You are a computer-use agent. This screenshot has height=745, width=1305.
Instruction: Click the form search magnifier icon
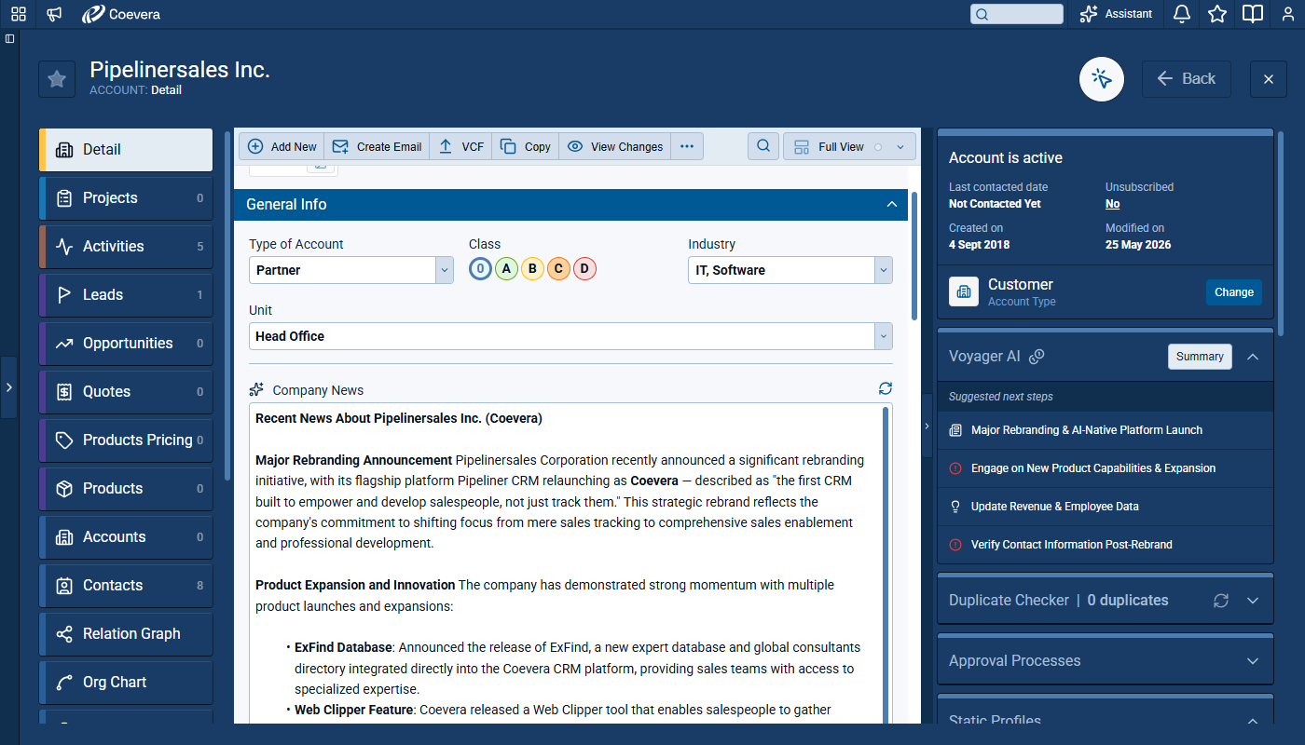click(x=763, y=146)
